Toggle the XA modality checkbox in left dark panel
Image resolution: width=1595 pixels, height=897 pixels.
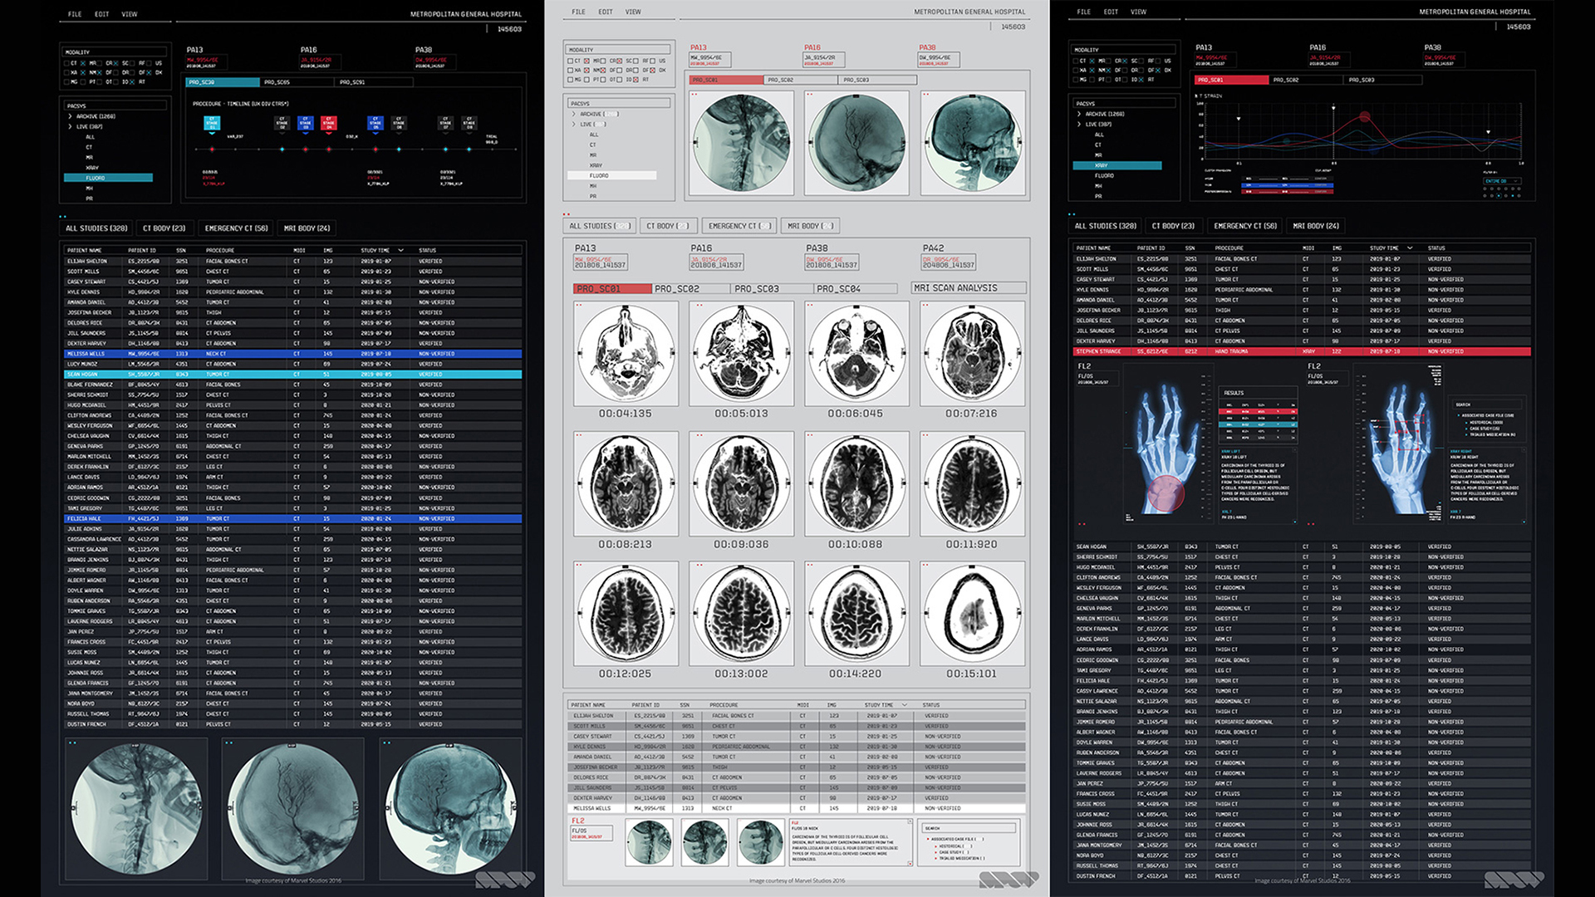tap(66, 72)
